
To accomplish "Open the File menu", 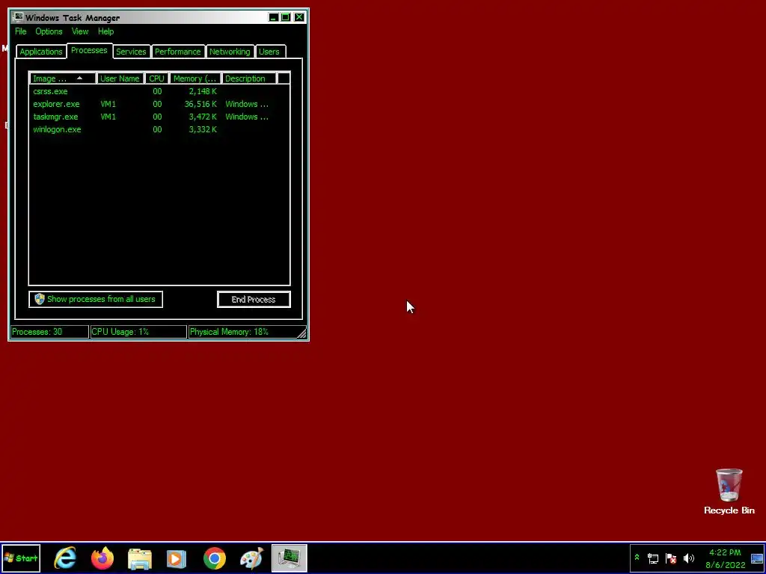I will tap(20, 31).
